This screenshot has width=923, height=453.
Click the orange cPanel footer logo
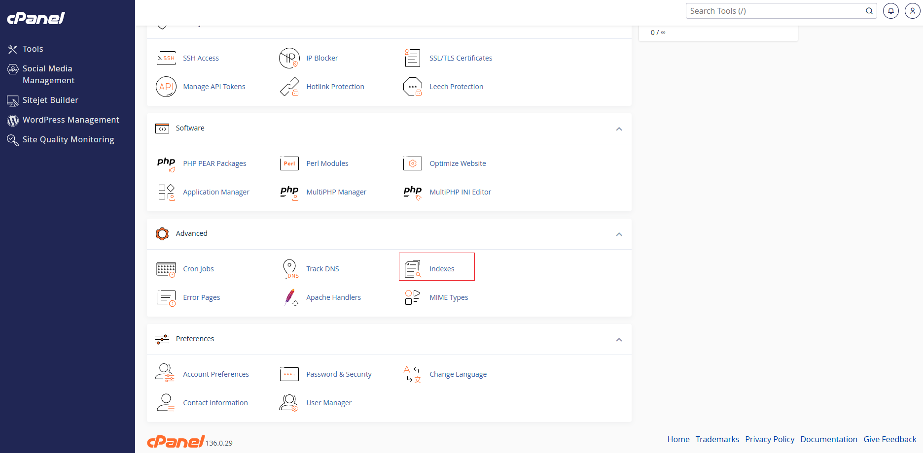coord(176,442)
